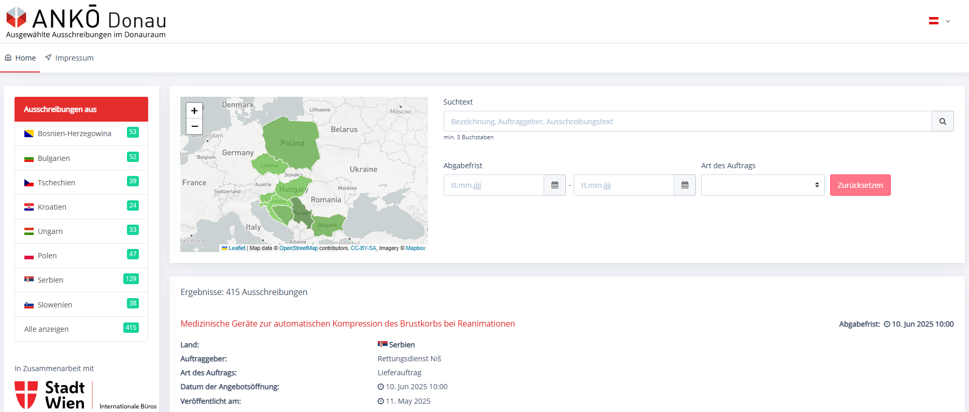Click the ANKÖ Donau logo

[86, 22]
